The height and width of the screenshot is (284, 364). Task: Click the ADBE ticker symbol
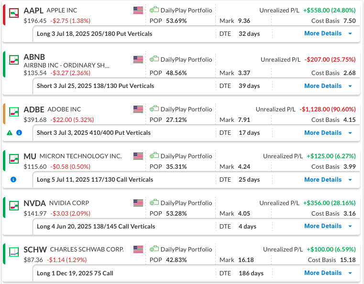(x=34, y=109)
